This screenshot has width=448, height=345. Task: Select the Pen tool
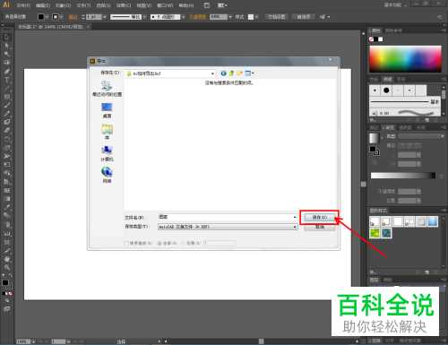6,71
